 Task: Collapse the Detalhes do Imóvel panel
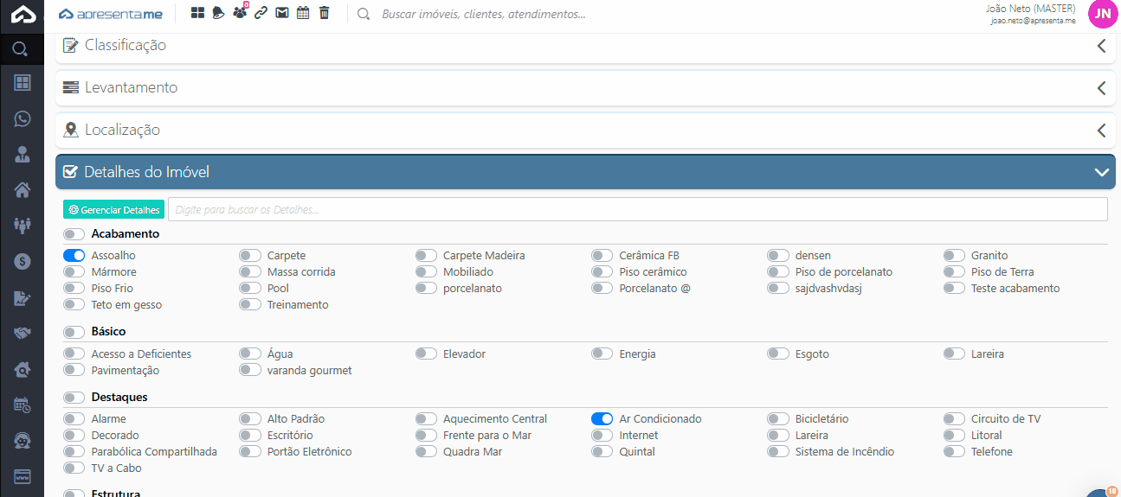1101,172
